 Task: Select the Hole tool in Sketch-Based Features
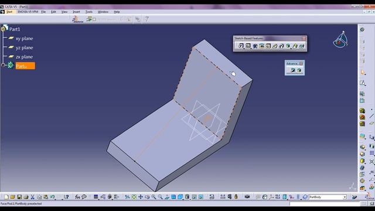pyautogui.click(x=268, y=46)
